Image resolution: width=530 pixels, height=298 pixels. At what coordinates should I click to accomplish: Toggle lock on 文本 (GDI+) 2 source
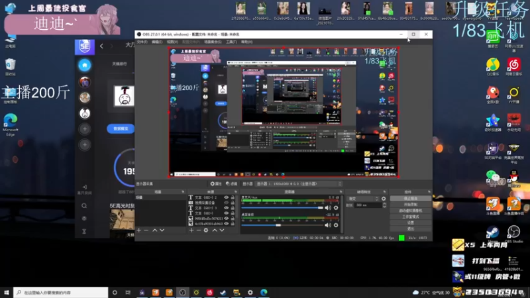click(233, 197)
